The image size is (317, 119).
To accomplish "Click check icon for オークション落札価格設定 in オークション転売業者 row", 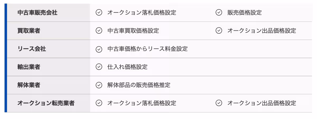I will pyautogui.click(x=99, y=103).
